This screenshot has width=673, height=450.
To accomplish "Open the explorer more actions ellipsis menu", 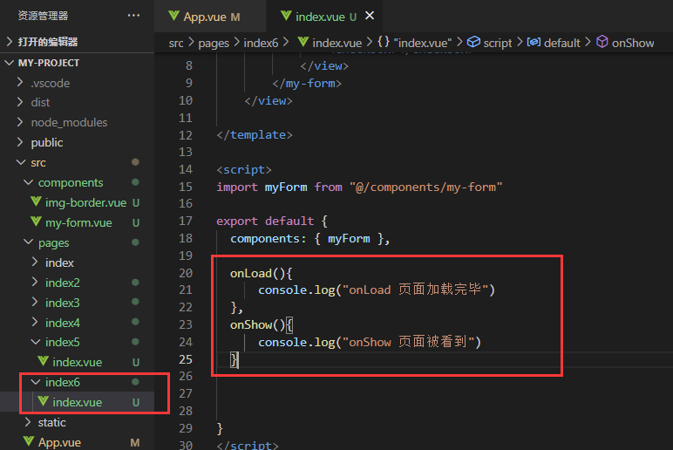I will pos(133,16).
